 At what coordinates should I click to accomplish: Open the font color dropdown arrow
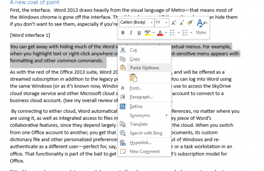[x=166, y=33]
